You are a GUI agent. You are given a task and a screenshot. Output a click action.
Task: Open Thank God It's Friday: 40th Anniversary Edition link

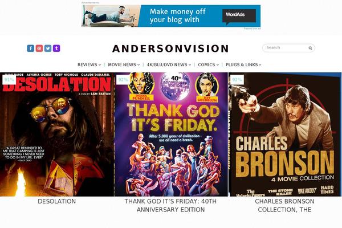pos(170,205)
